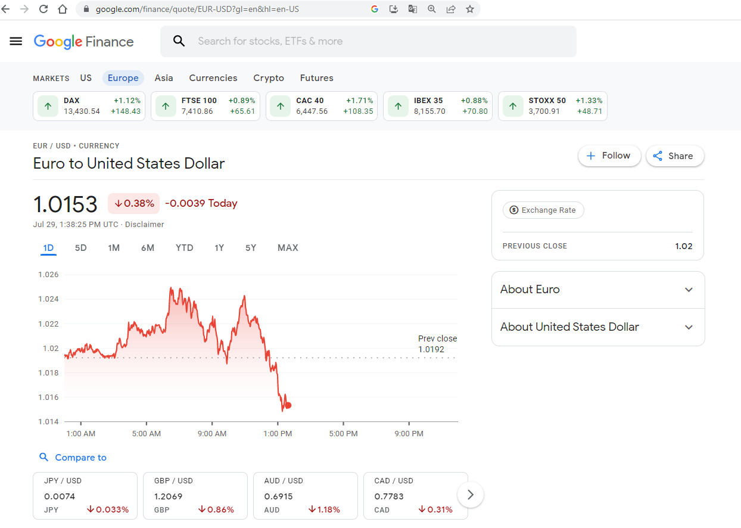Open the Disclaimer link
741x528 pixels.
[144, 225]
